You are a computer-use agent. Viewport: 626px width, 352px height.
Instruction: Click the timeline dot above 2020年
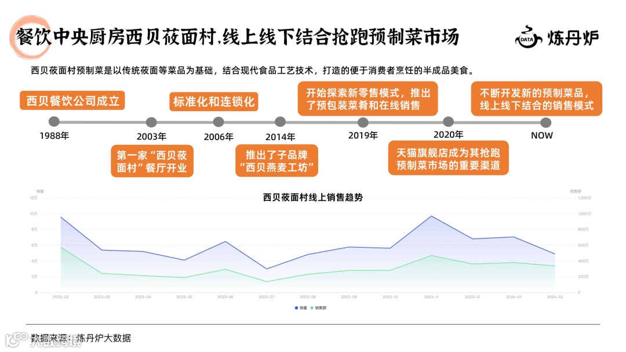pyautogui.click(x=448, y=122)
